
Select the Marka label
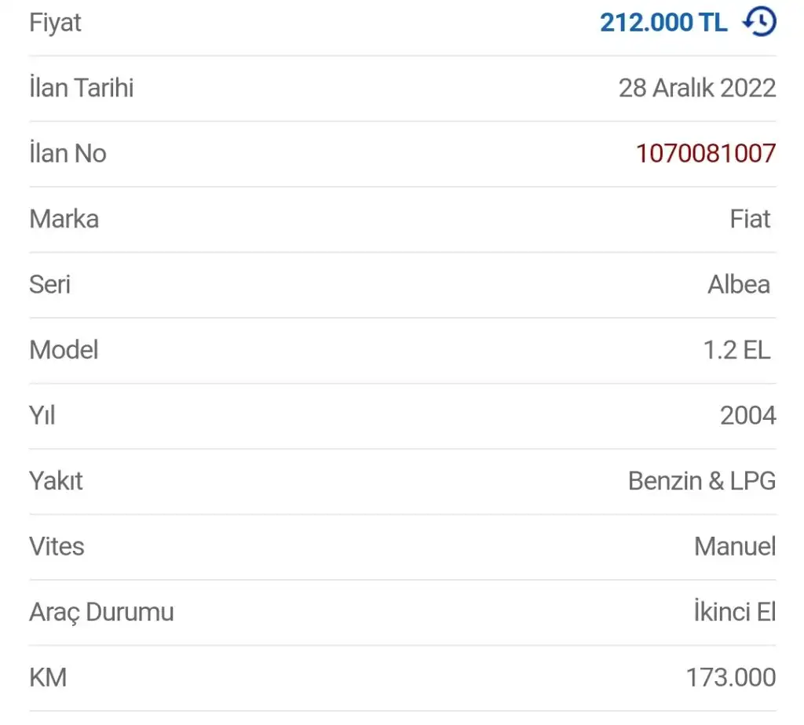tap(64, 218)
